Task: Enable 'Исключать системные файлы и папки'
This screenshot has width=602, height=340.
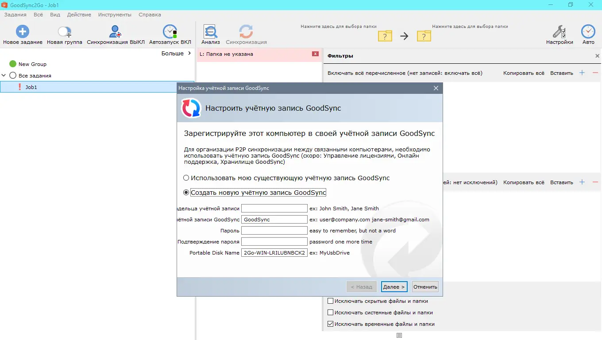Action: [x=330, y=313]
